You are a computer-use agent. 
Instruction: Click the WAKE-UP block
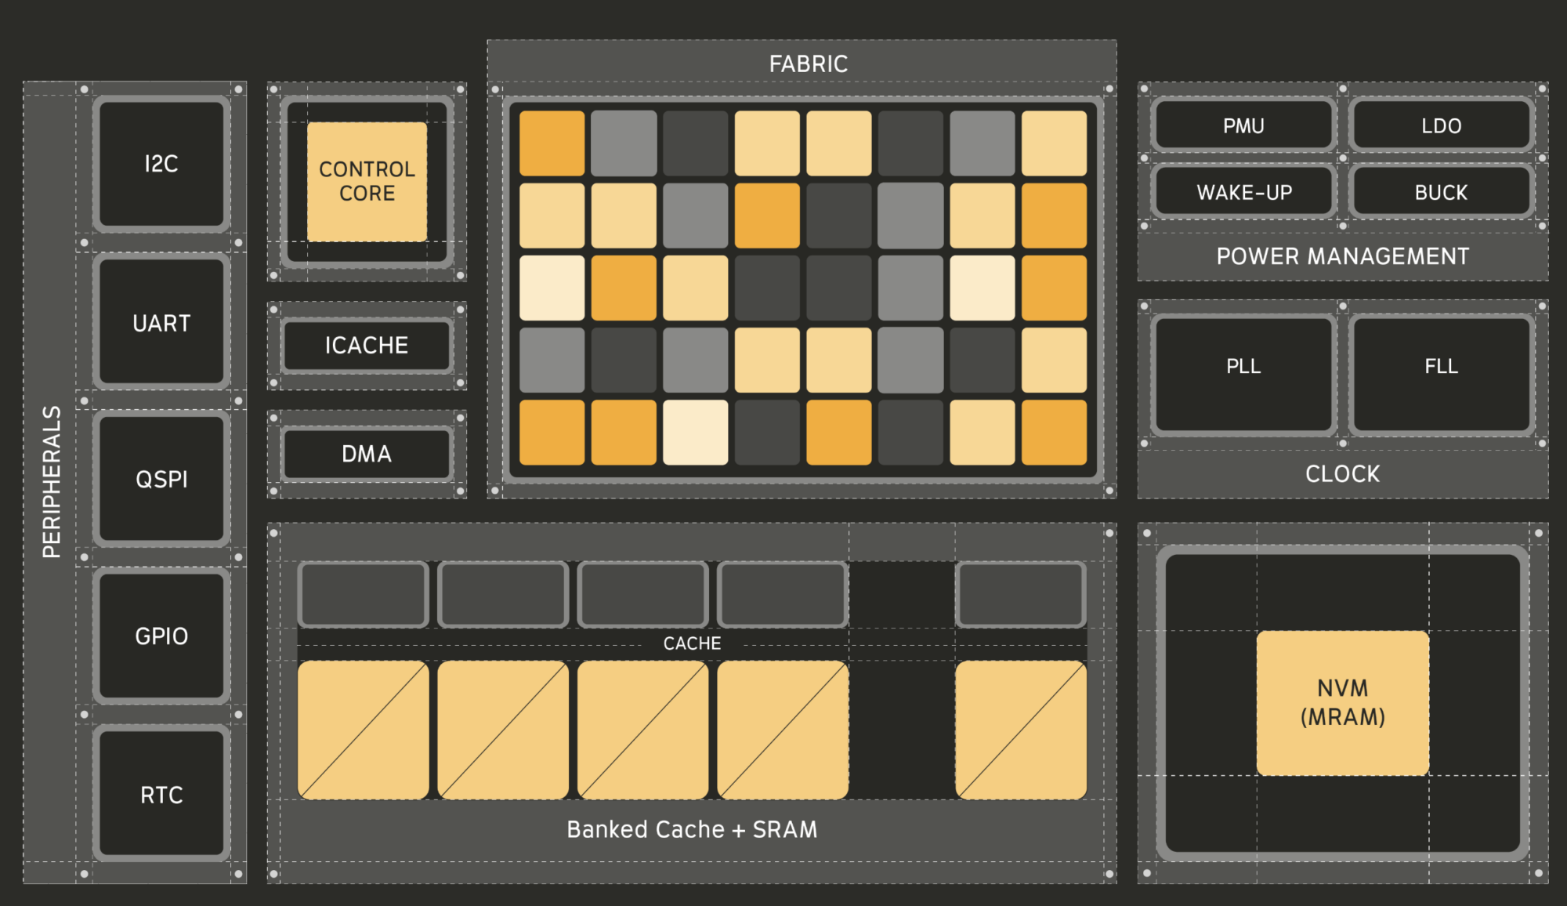point(1243,192)
